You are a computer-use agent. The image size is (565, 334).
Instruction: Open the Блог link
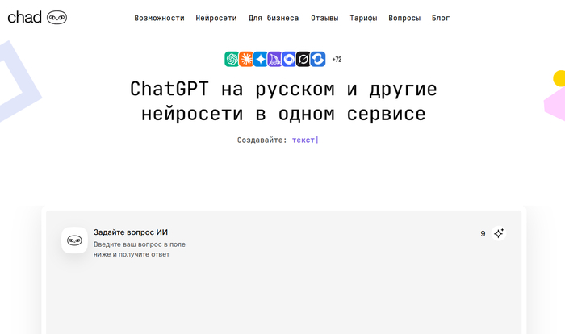pyautogui.click(x=441, y=18)
